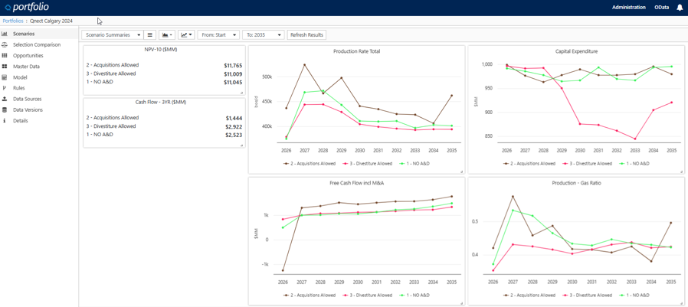The height and width of the screenshot is (307, 688).
Task: Open the line chart type menu
Action: (x=185, y=35)
